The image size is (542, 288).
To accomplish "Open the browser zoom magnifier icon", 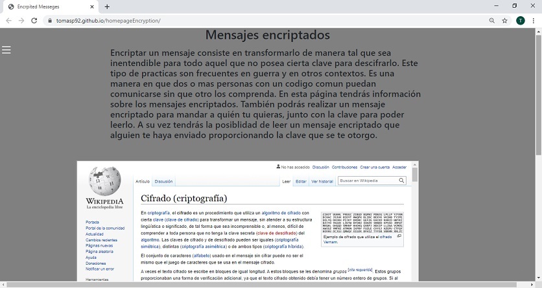I will [x=492, y=21].
